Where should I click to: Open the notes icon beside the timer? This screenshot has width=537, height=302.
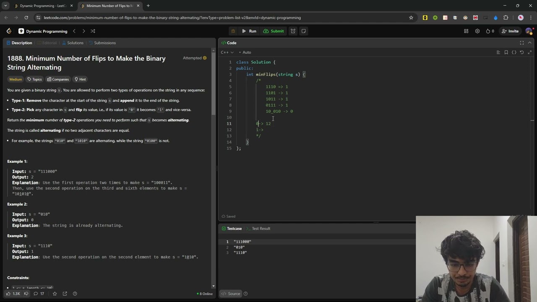304,31
